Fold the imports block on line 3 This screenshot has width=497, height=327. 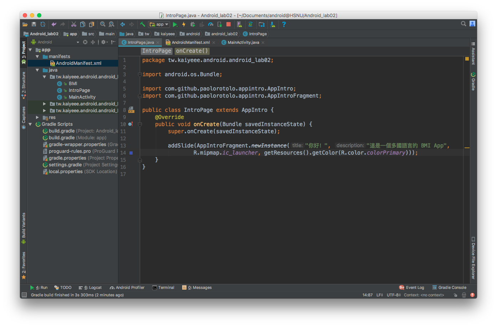point(140,74)
